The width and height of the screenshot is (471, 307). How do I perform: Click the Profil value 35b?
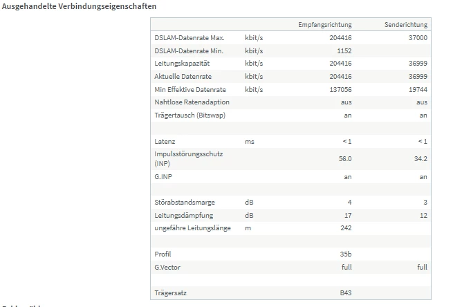[346, 254]
